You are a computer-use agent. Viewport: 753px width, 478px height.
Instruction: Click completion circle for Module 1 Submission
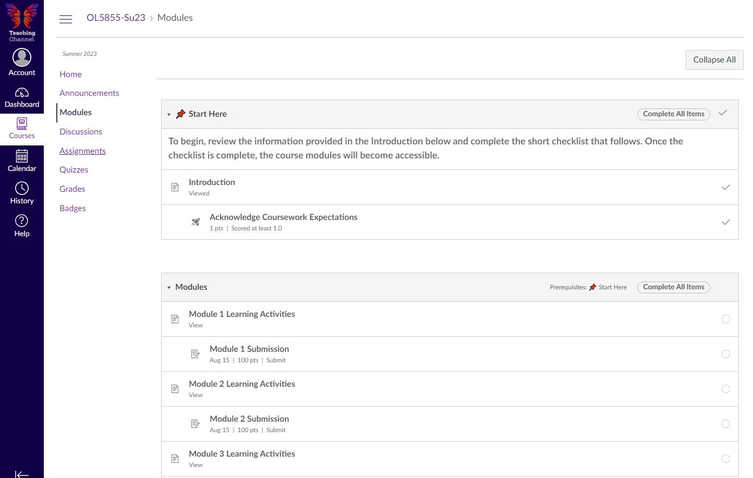tap(725, 354)
